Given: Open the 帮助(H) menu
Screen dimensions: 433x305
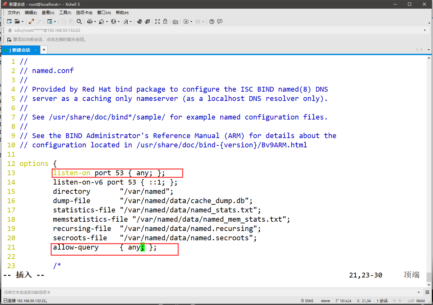Looking at the screenshot, I should (x=122, y=12).
